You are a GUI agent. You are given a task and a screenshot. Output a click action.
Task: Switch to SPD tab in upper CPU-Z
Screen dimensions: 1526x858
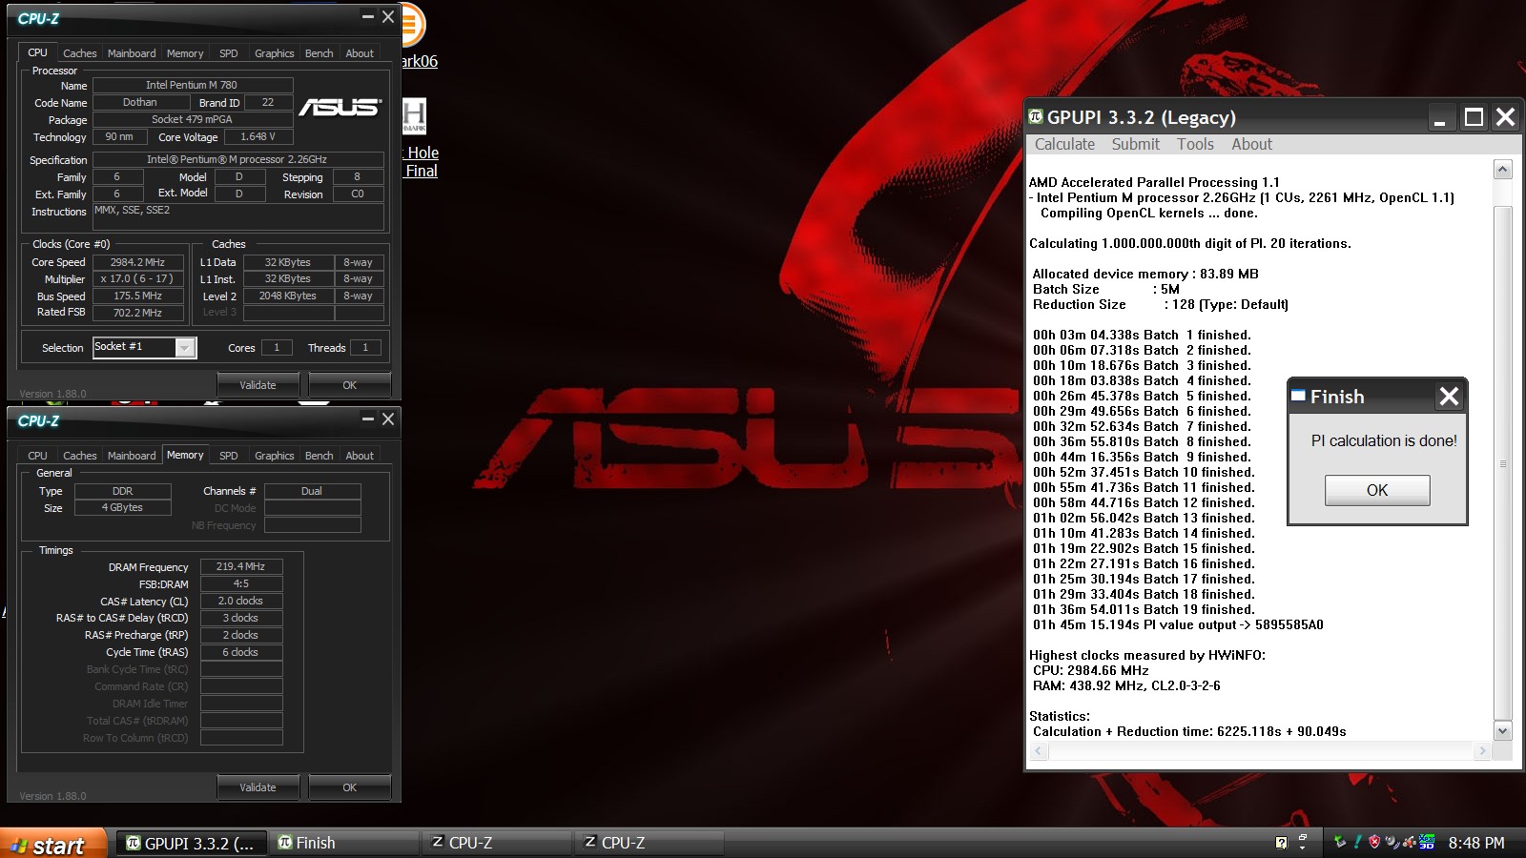tap(229, 53)
